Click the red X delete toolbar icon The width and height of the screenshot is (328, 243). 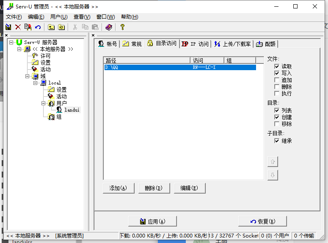(18, 27)
